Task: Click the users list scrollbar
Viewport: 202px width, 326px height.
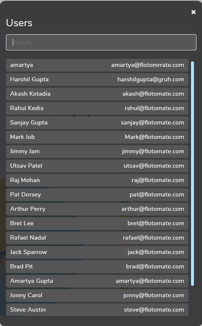Action: pyautogui.click(x=192, y=174)
